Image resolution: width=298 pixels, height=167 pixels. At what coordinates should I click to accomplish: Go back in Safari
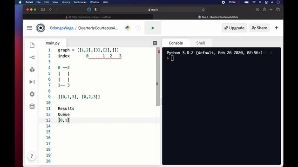(x=50, y=9)
